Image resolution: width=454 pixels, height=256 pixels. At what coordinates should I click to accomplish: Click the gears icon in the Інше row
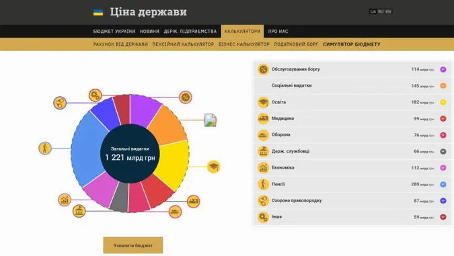(x=263, y=217)
